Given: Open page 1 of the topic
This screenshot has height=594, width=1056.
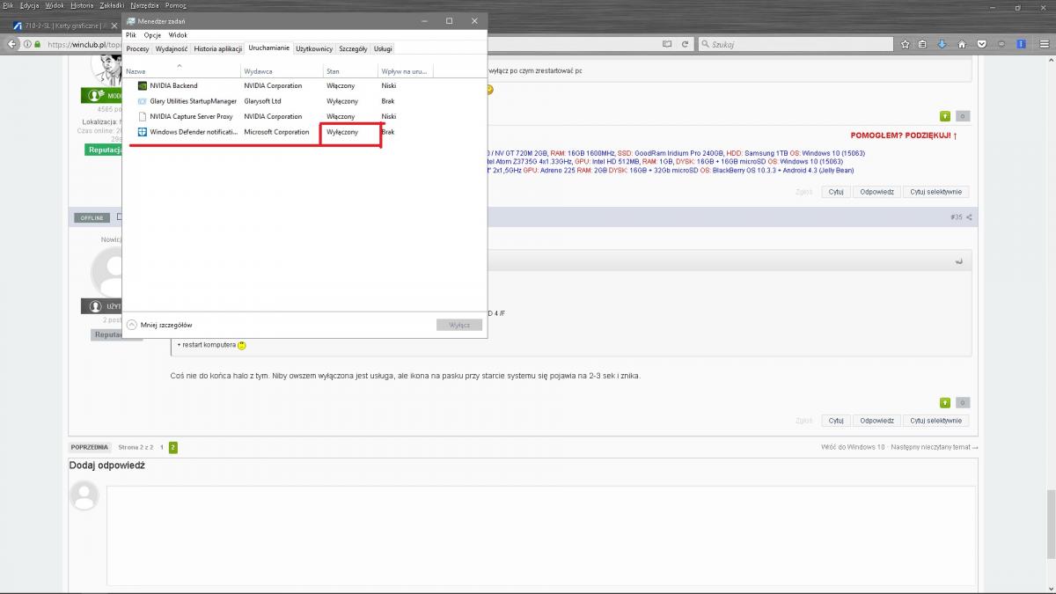Looking at the screenshot, I should point(161,447).
